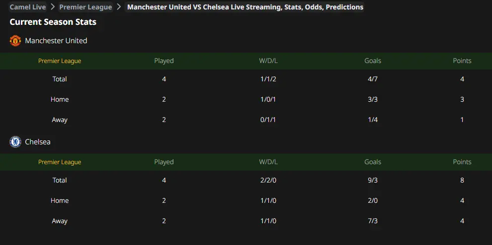Click Premier League header in Chelsea table
This screenshot has height=245, width=492.
[x=60, y=162]
